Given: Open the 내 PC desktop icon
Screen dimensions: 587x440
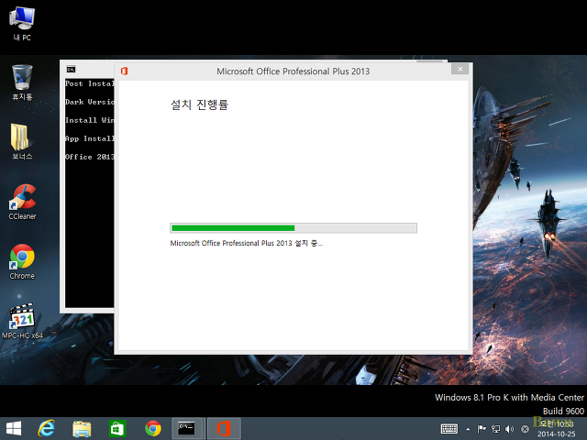Looking at the screenshot, I should 22,23.
